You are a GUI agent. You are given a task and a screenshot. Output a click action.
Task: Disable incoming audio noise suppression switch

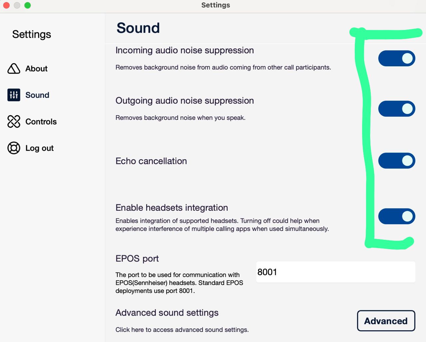pyautogui.click(x=396, y=59)
